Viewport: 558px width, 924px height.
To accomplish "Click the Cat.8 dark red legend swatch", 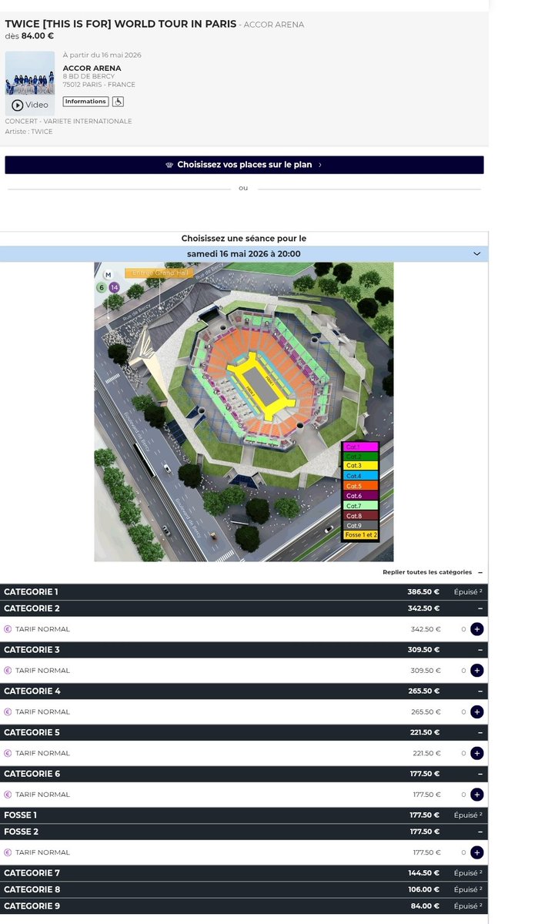I will point(361,516).
